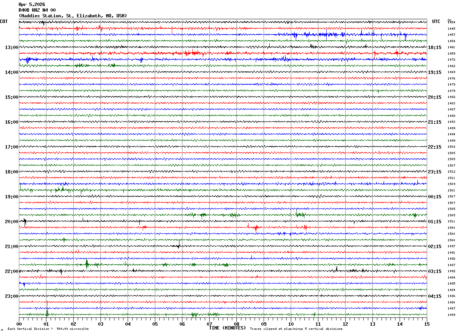Click minute tick '06' on time axis
The image size is (457, 334).
(x=182, y=324)
